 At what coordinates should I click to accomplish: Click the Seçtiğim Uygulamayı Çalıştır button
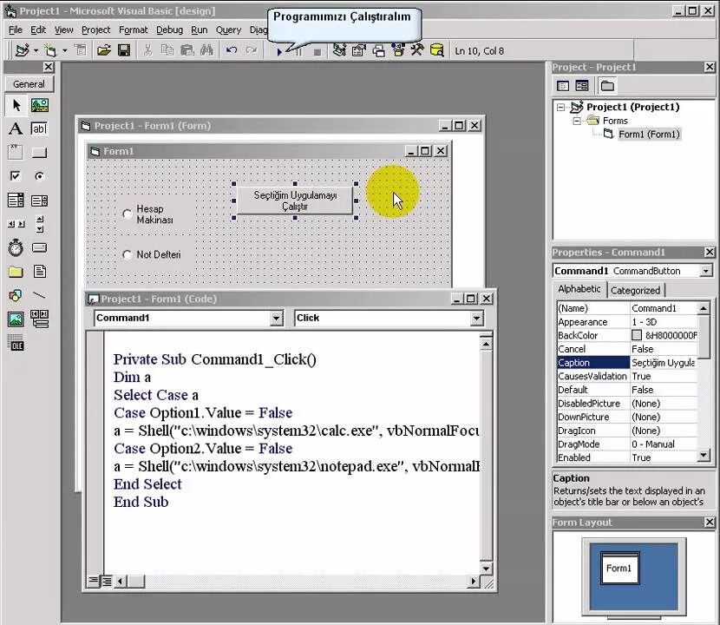pos(295,201)
